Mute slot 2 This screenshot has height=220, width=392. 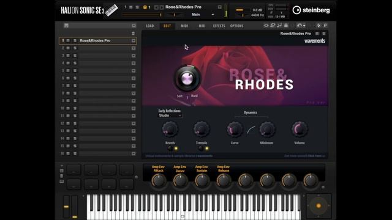point(68,48)
